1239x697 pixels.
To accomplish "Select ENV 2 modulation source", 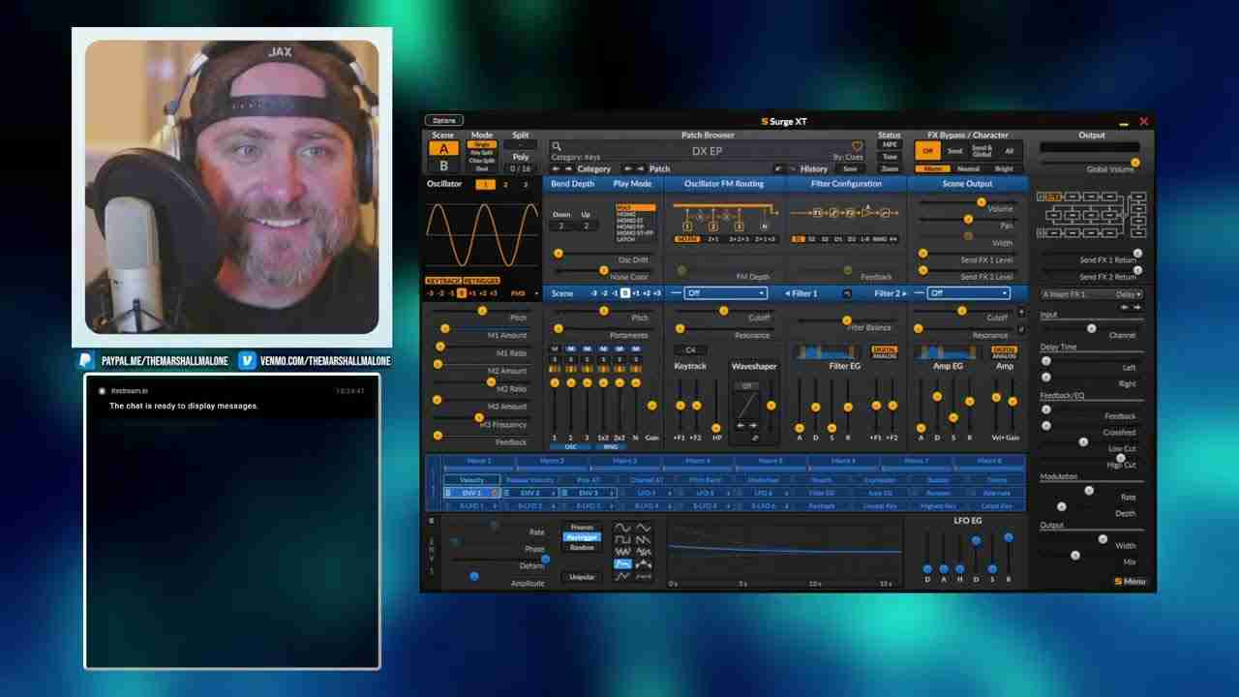I will [x=529, y=493].
